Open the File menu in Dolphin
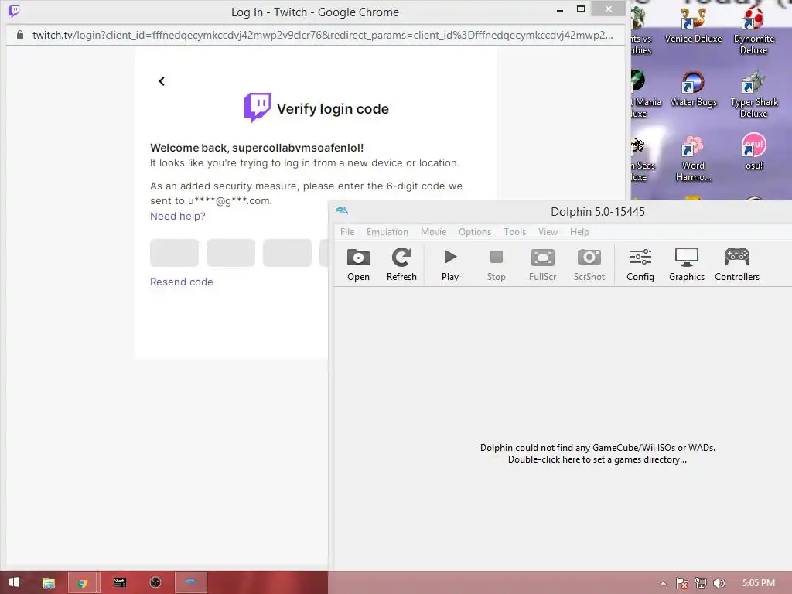792x594 pixels. coord(347,232)
